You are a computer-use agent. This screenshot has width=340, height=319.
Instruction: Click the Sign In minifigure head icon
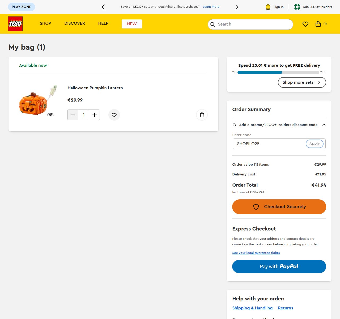[x=268, y=7]
